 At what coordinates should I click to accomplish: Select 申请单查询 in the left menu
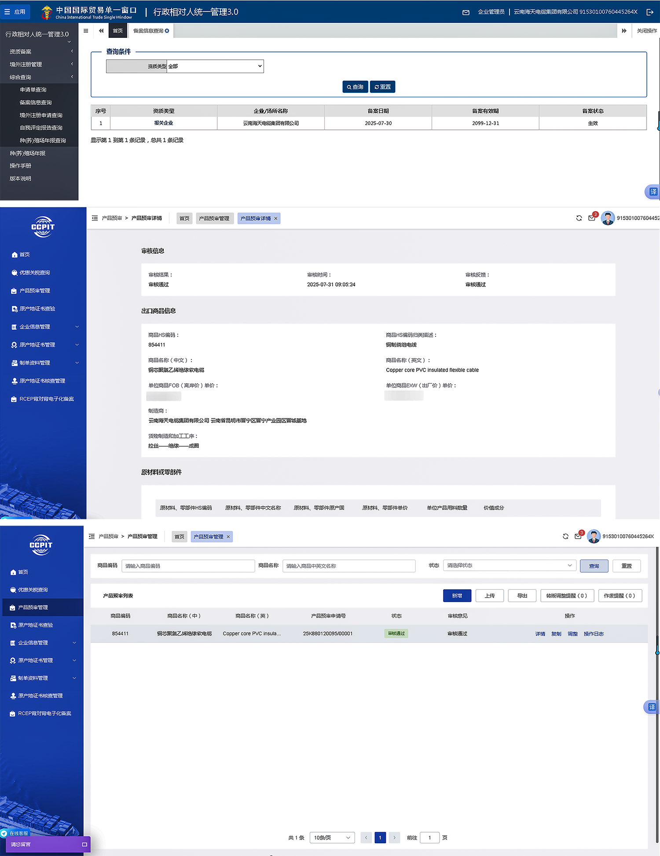33,90
